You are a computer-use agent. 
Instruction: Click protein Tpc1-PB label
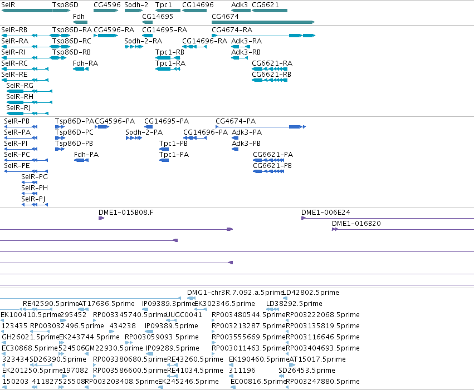tap(174, 144)
